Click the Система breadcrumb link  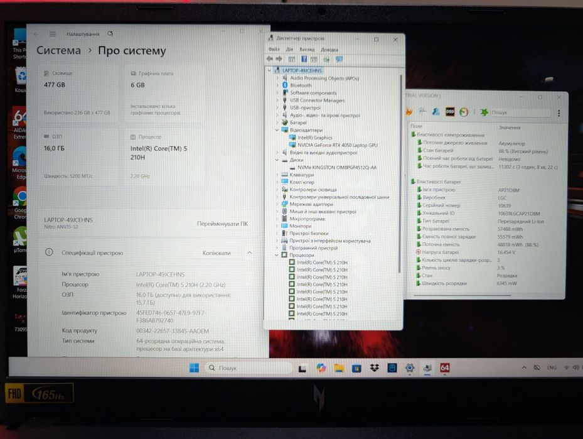58,50
